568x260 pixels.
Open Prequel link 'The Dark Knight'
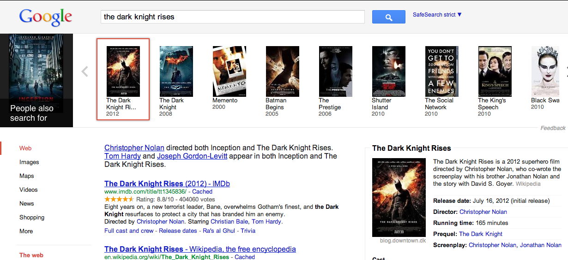pos(481,234)
